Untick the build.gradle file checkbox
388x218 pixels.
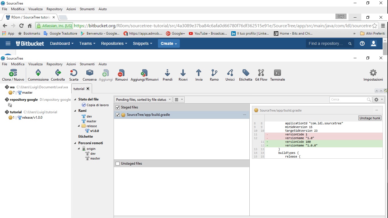118,115
